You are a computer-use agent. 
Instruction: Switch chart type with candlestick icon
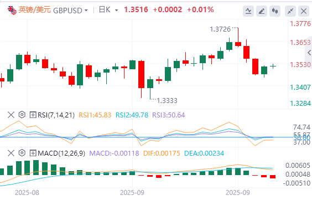click(275, 11)
